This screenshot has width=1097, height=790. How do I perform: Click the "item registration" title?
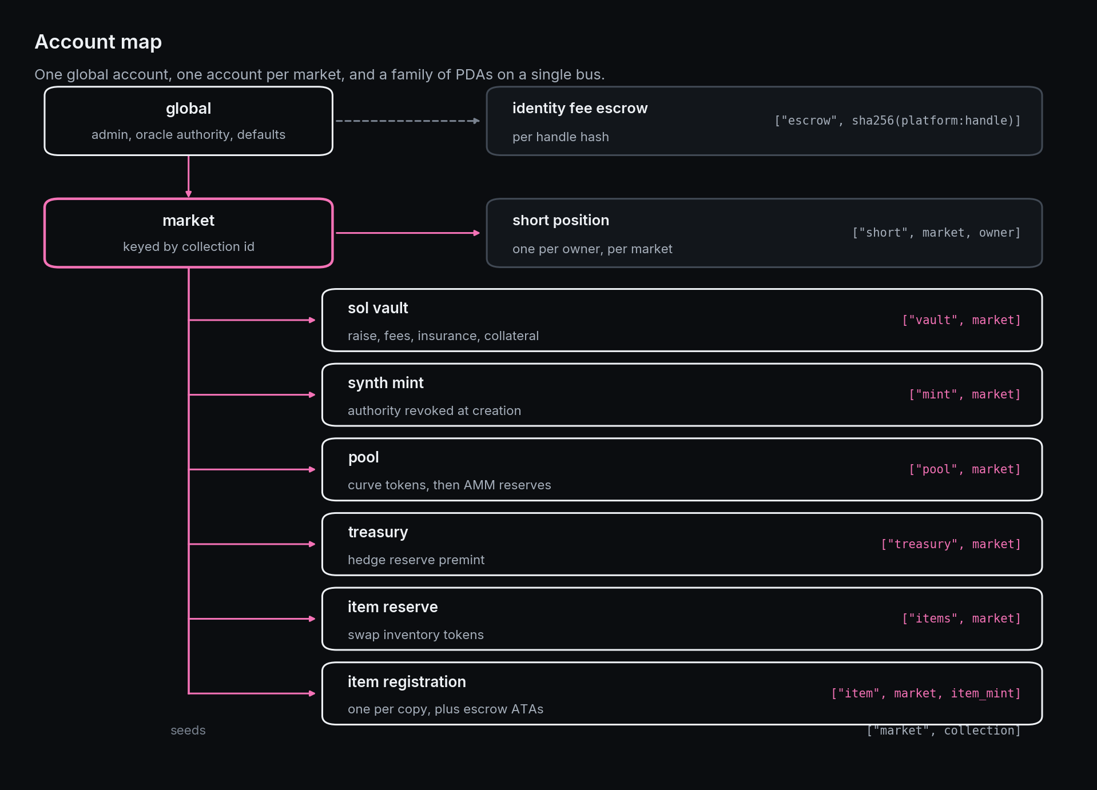click(407, 682)
